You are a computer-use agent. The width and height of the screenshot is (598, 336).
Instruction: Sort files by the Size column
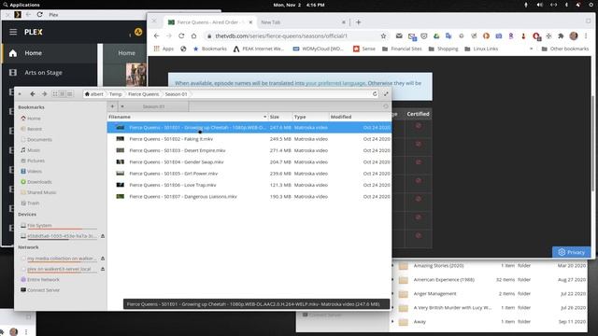280,117
